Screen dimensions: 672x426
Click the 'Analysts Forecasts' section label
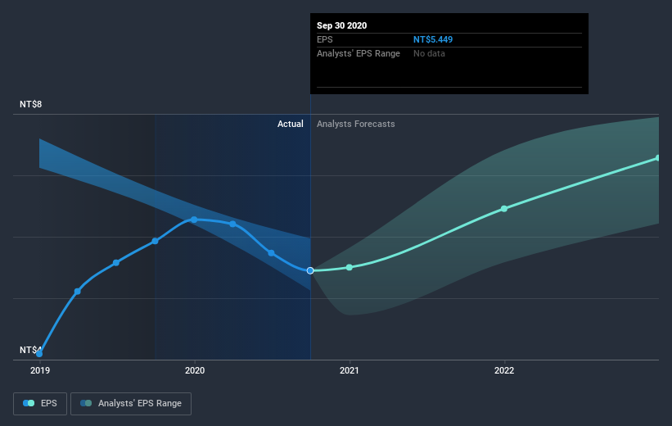pyautogui.click(x=356, y=124)
